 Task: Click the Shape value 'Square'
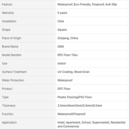tap(62, 30)
